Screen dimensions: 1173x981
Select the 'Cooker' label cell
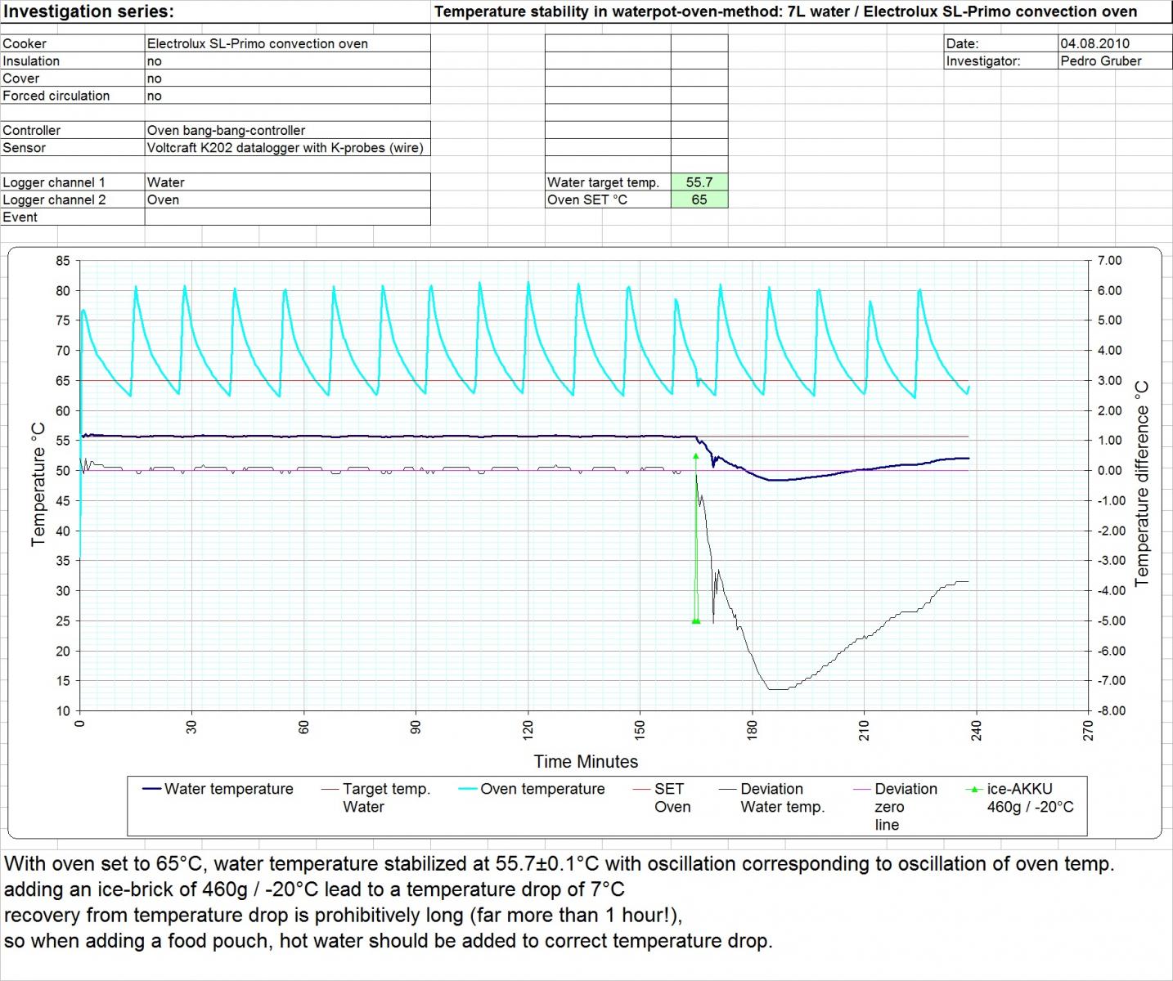[73, 43]
